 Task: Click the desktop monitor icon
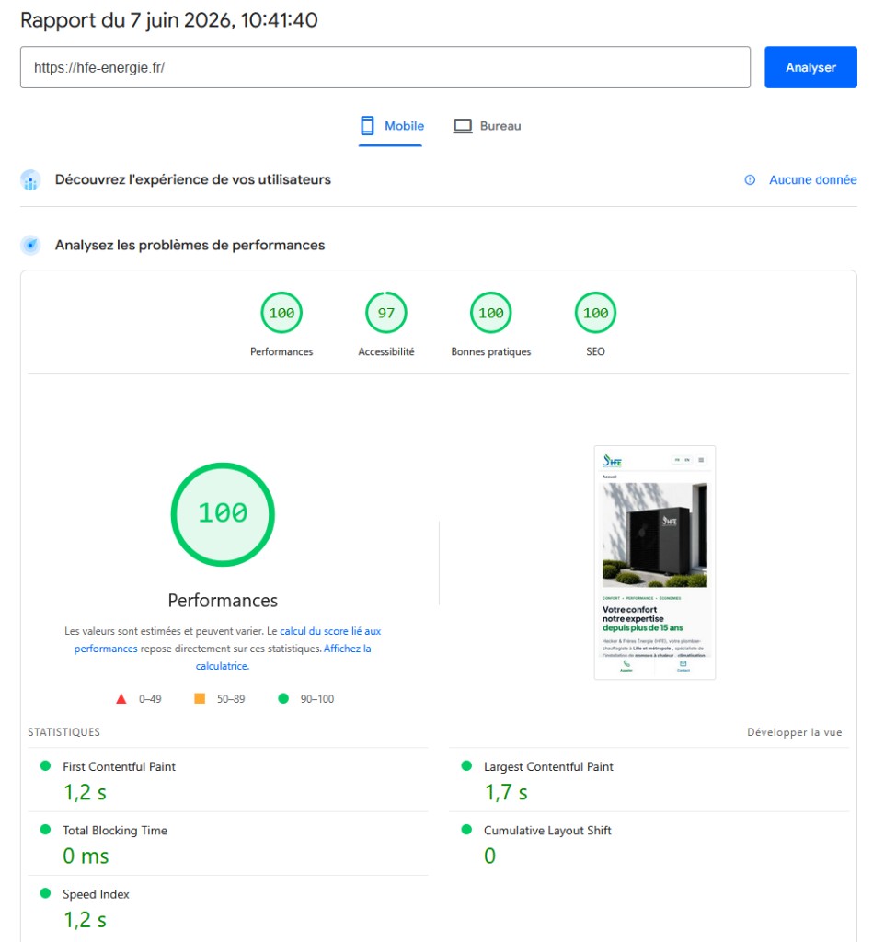tap(463, 126)
